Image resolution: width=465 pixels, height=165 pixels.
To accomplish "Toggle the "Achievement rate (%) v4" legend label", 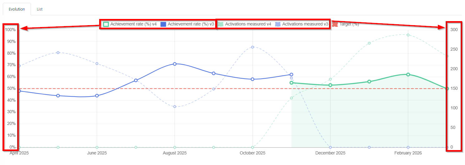I will coord(133,24).
